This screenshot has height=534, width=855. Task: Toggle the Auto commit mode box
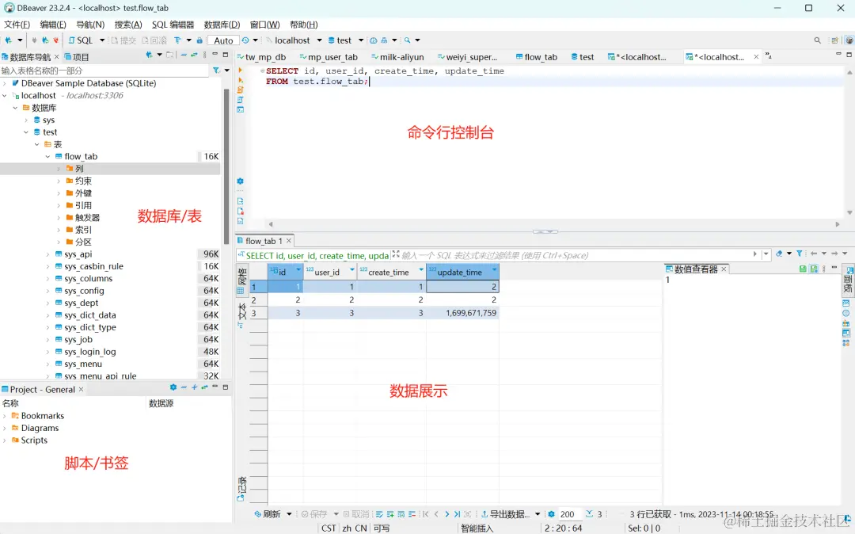[223, 40]
